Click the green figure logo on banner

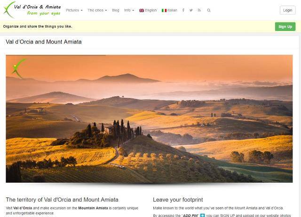[19, 68]
